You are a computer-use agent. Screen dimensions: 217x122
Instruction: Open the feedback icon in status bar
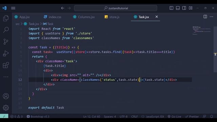204,117
